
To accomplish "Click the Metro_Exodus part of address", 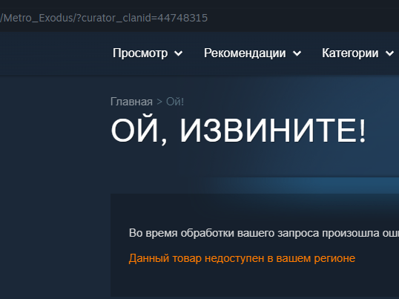I will pos(38,18).
